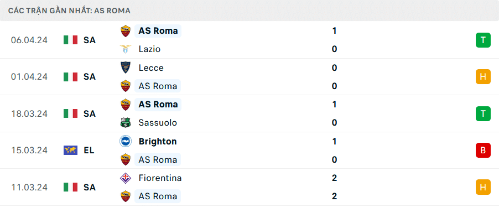Click AS Roma name in Sassuolo match
Screen dimensions: 499x207
158,105
